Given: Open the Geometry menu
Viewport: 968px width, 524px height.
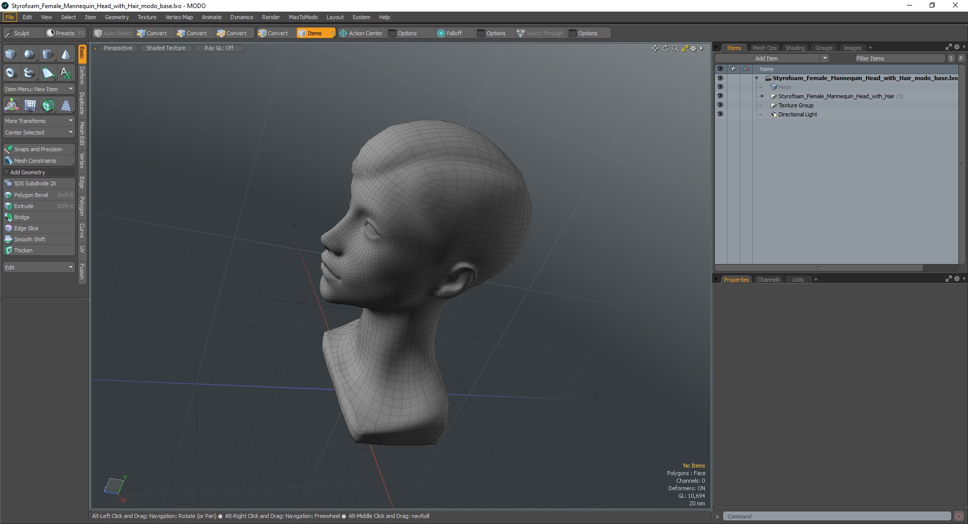Looking at the screenshot, I should [x=116, y=17].
